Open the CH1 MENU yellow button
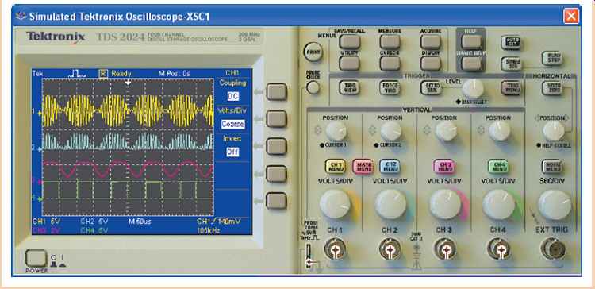 pos(336,167)
